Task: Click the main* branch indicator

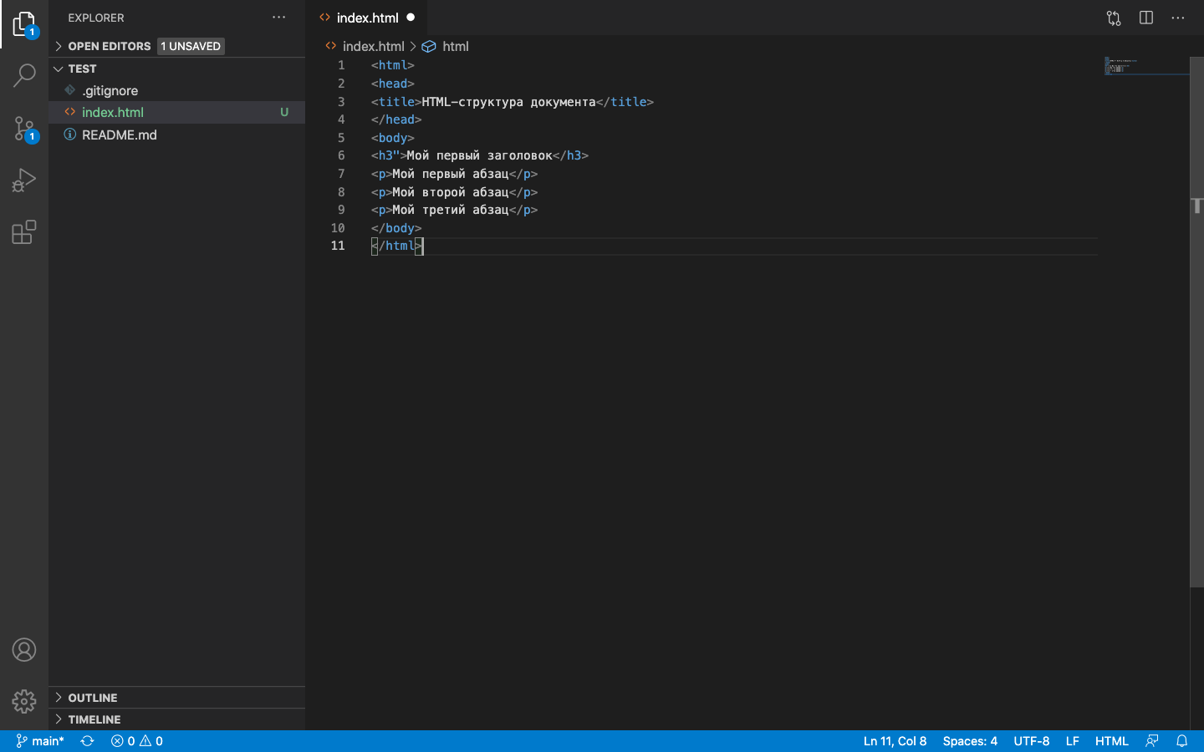Action: tap(40, 741)
